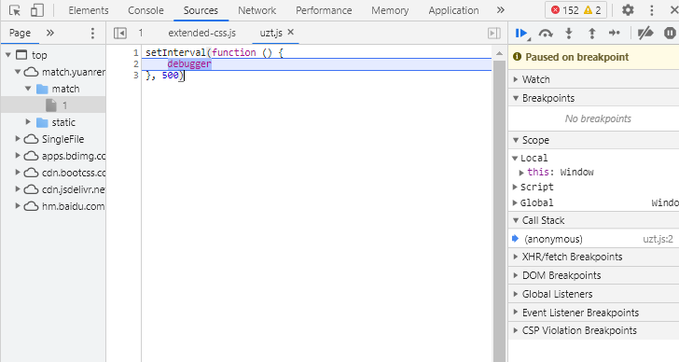This screenshot has height=362, width=679.
Task: Hide the navigator sidebar icon
Action: pos(120,33)
